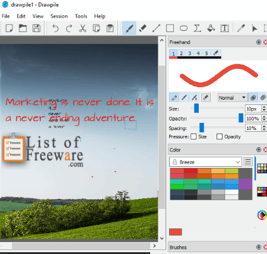Click the Size slider handle

click(196, 108)
